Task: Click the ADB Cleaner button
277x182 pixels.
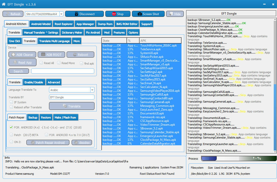Action: point(22,55)
